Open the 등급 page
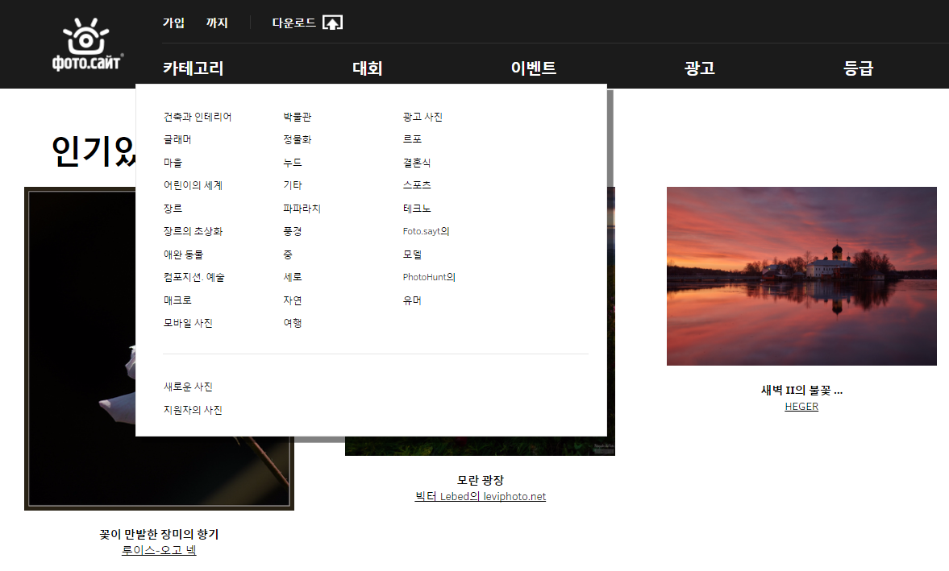The image size is (949, 571). 858,68
